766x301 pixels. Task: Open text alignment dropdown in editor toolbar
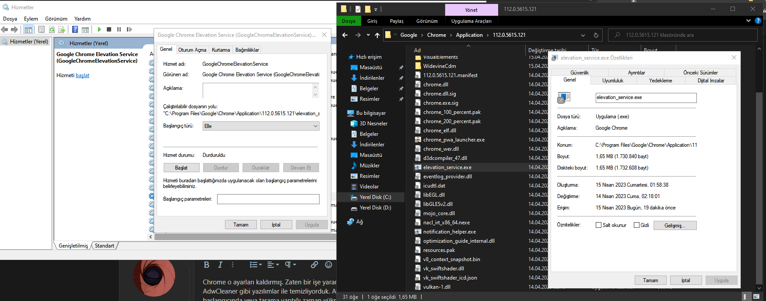pyautogui.click(x=273, y=265)
